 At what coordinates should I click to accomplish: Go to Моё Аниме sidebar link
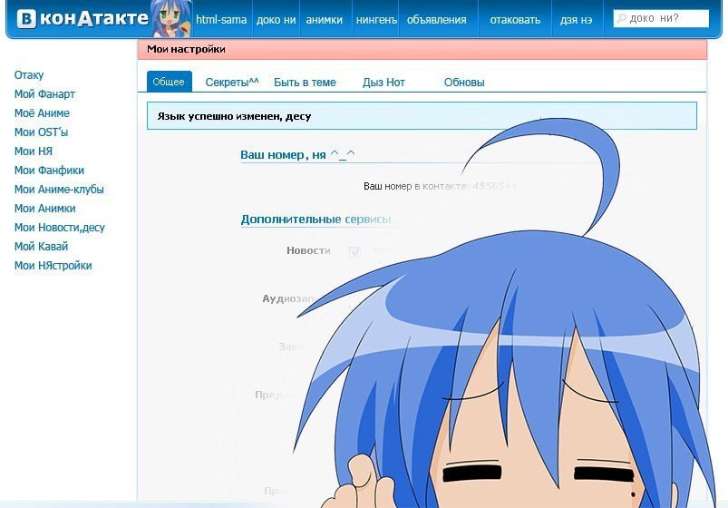click(x=42, y=113)
